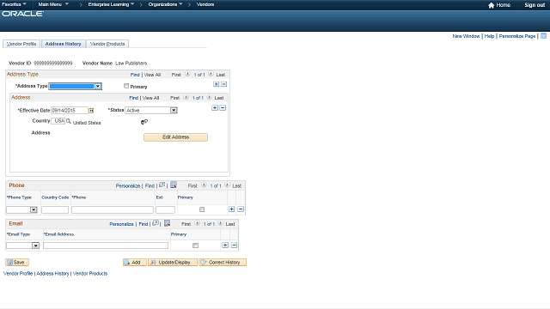Click the Home icon in header
550x309 pixels.
[x=491, y=5]
